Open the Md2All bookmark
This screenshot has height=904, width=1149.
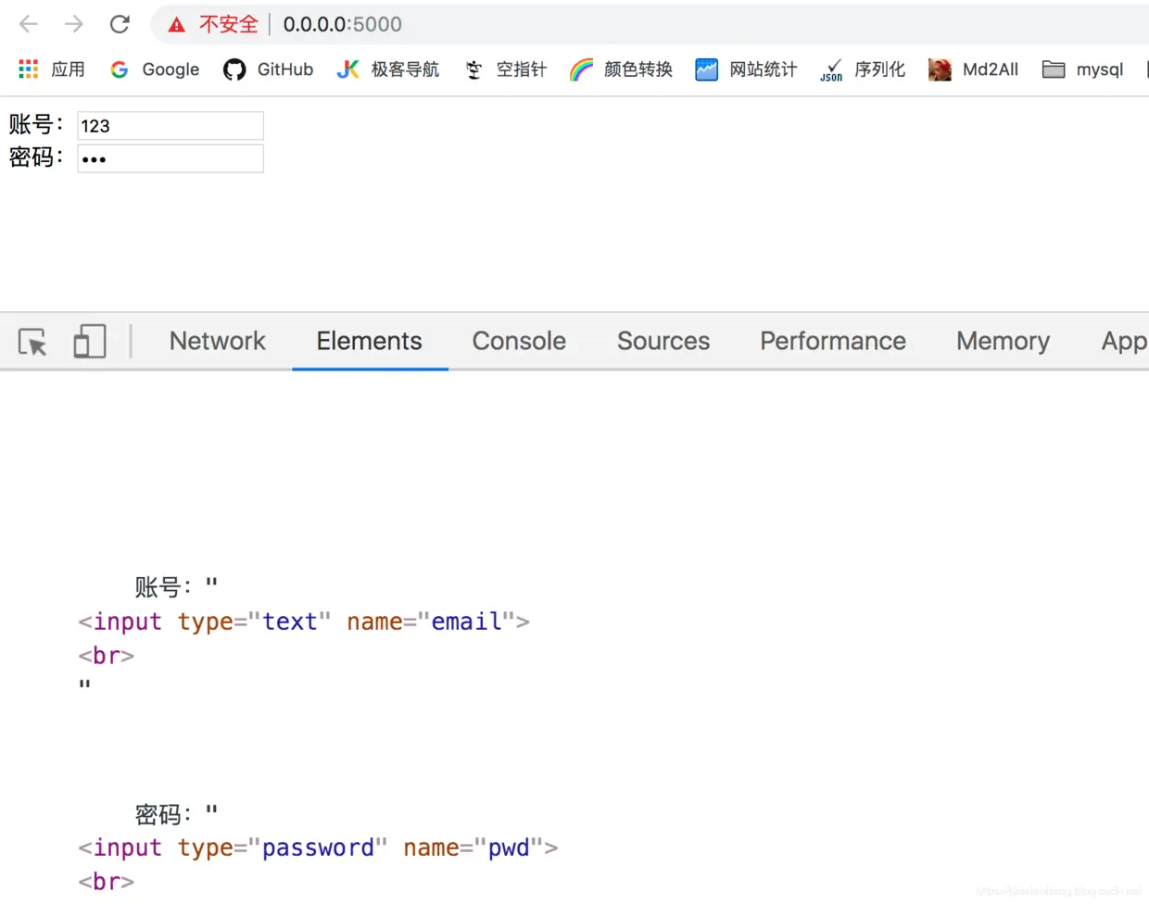click(x=974, y=69)
